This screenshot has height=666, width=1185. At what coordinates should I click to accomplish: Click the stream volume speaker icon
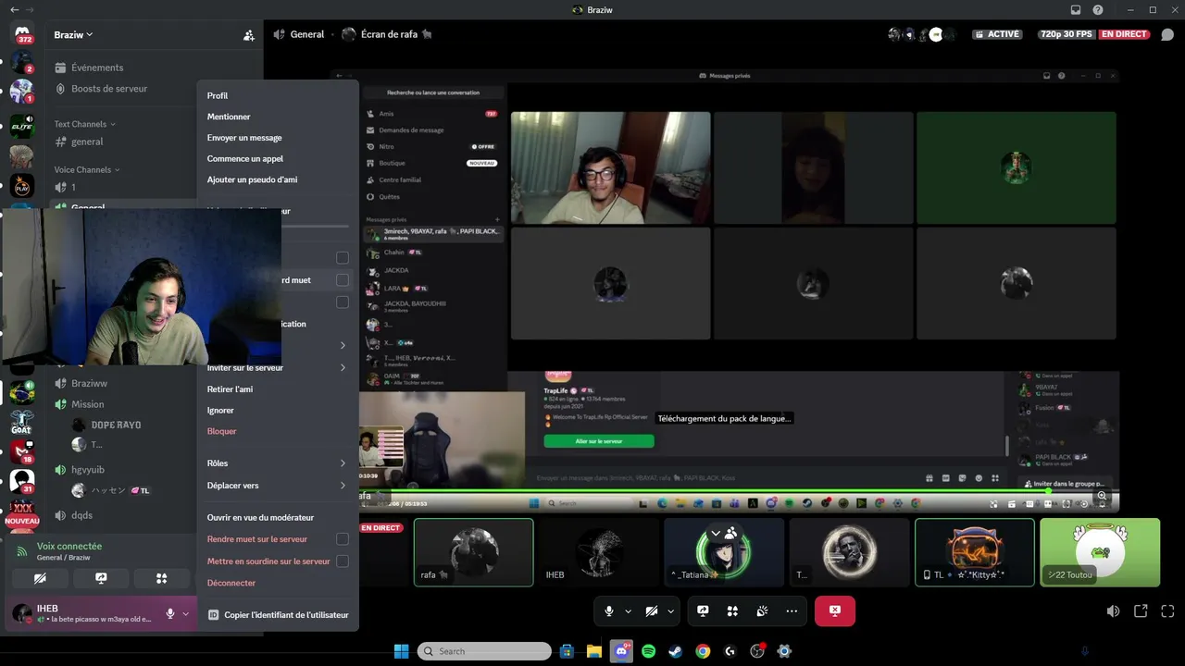tap(1113, 611)
